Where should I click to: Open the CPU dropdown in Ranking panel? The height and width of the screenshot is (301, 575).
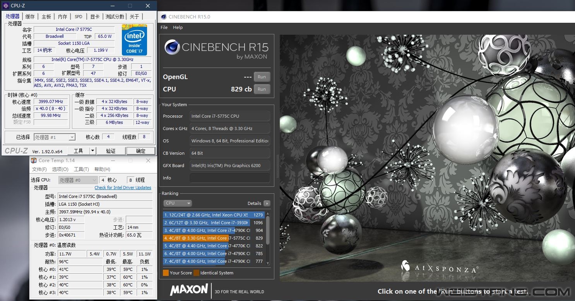[178, 203]
